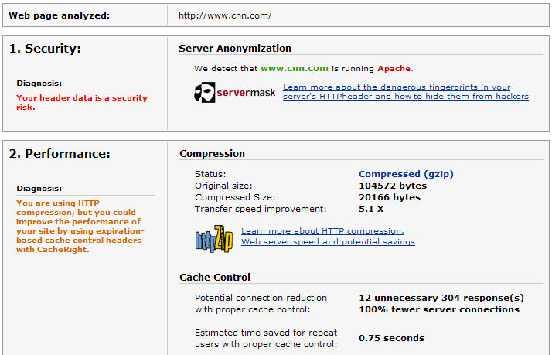
Task: Click the ServerMask logo icon
Action: (233, 93)
